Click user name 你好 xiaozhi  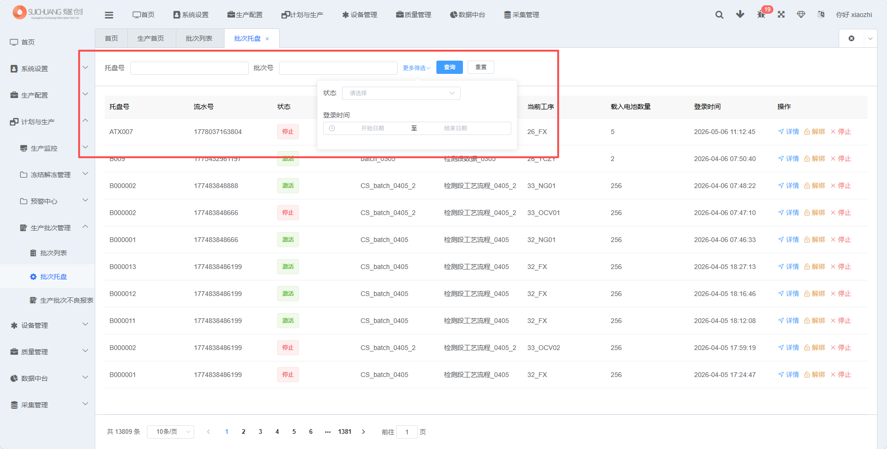click(854, 15)
